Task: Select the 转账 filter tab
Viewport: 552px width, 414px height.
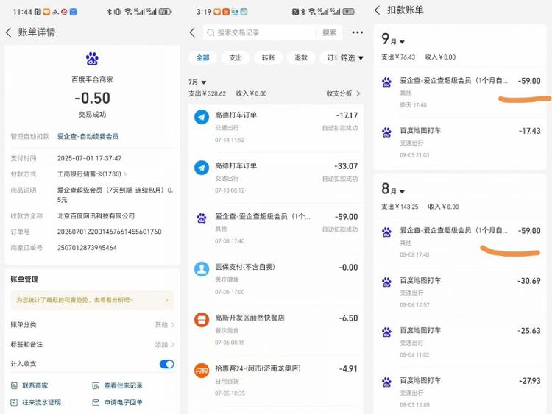Action: (x=268, y=58)
